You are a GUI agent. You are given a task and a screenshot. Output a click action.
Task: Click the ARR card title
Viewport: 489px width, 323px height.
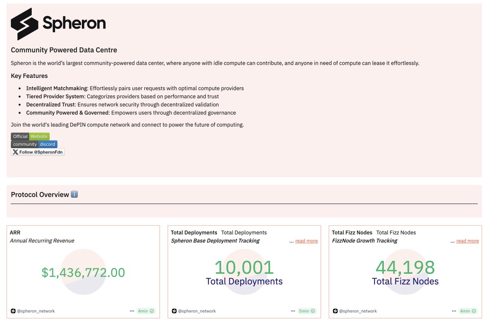click(x=15, y=233)
